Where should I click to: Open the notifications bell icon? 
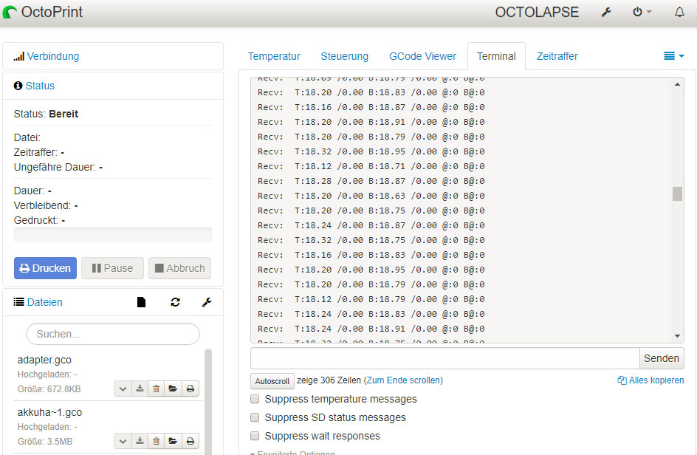(679, 12)
